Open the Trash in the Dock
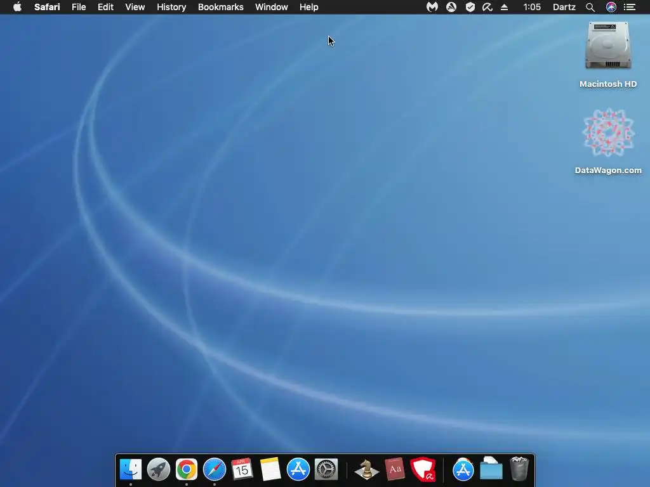This screenshot has width=650, height=487. 519,469
